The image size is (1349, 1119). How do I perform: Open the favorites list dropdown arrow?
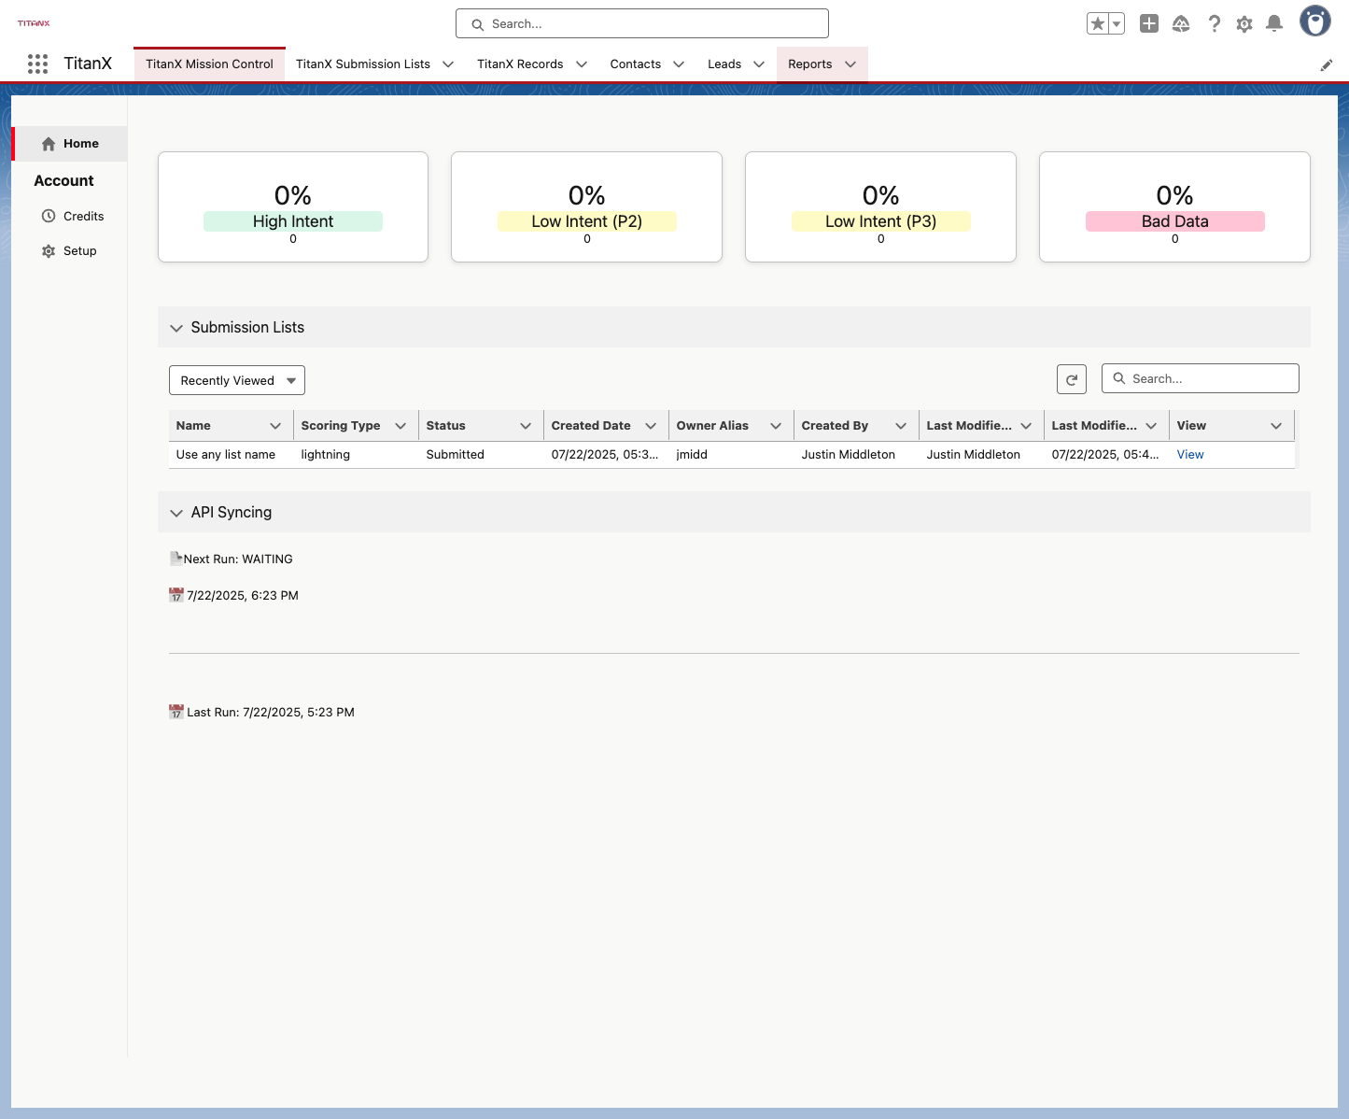point(1117,24)
